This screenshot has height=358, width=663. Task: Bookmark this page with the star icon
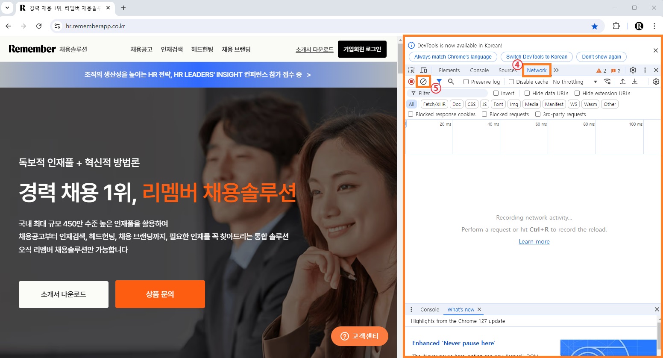tap(595, 26)
